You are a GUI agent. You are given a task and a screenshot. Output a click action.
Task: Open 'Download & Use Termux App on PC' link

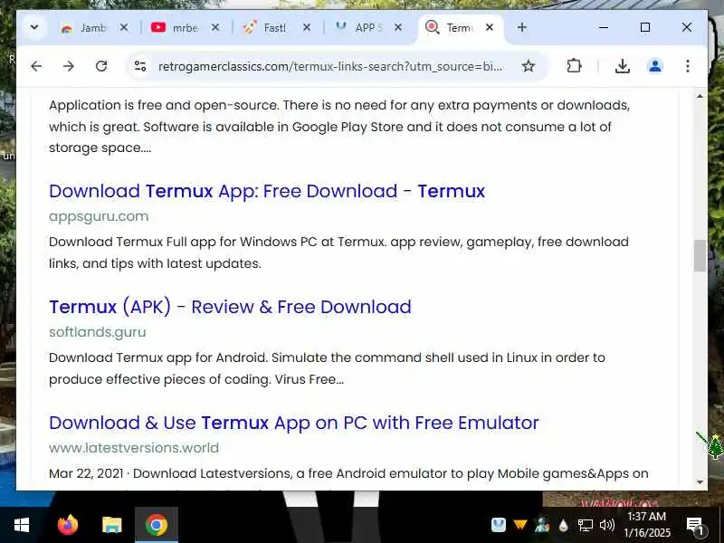pos(293,423)
